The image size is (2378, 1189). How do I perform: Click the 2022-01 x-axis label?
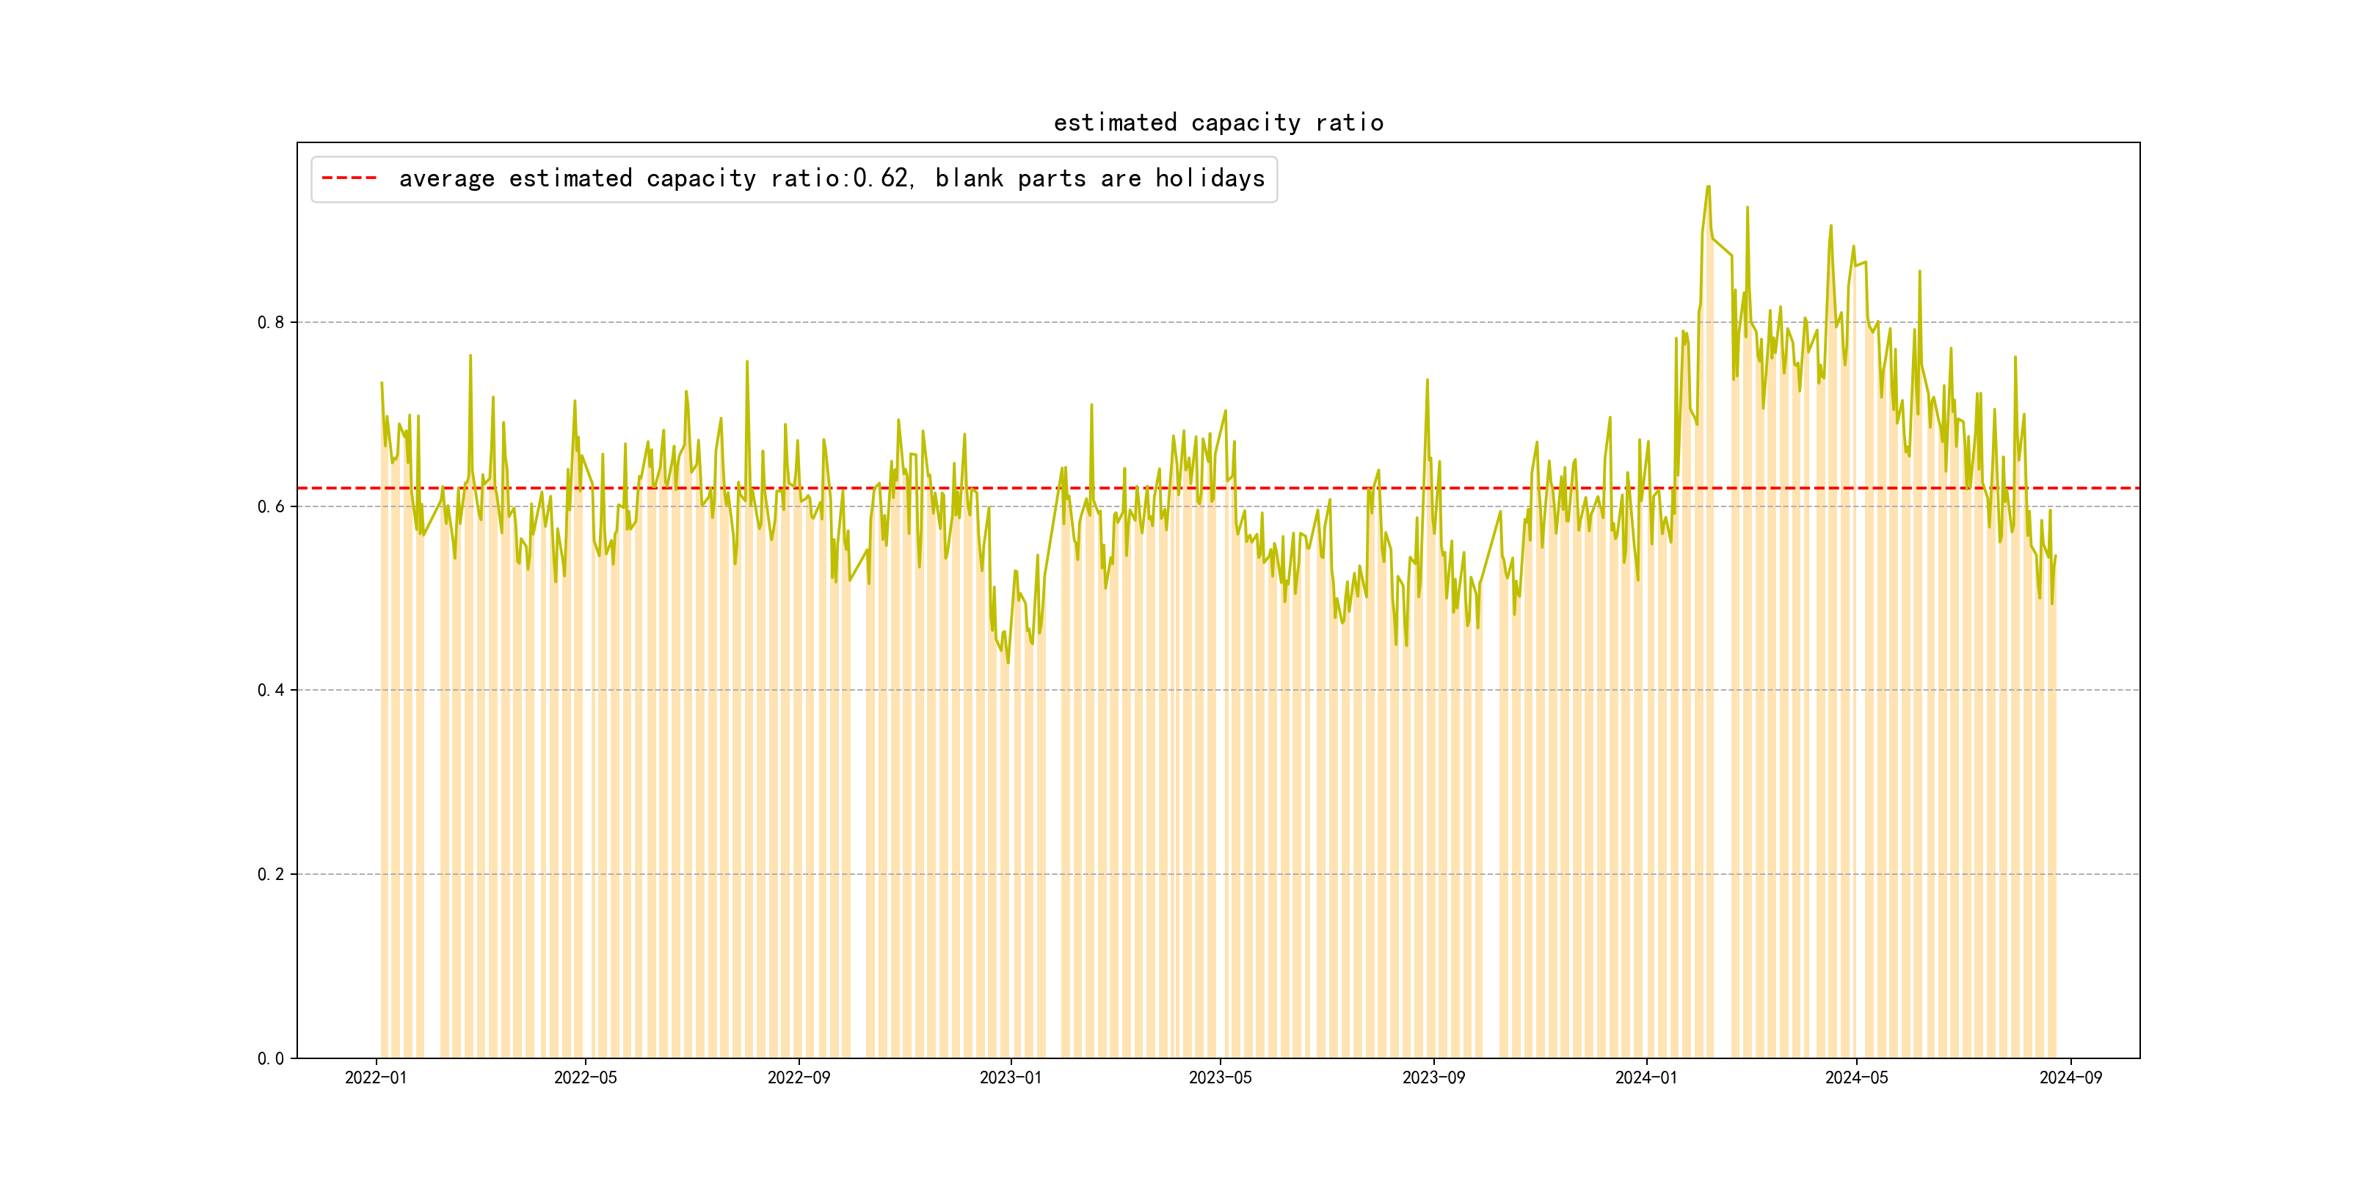376,1077
